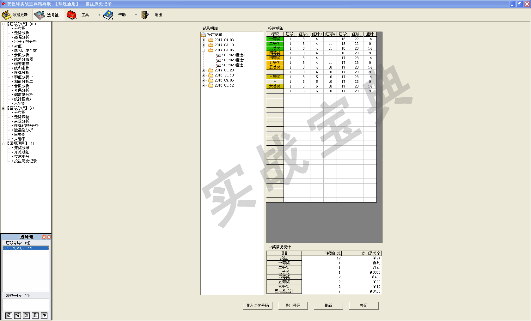Open 和值分析一 item
The image size is (531, 321).
point(23,77)
